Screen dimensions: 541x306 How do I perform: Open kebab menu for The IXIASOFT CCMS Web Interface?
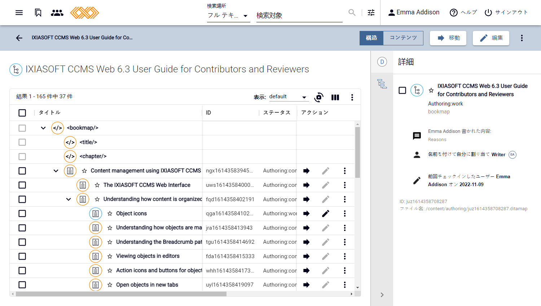(344, 185)
